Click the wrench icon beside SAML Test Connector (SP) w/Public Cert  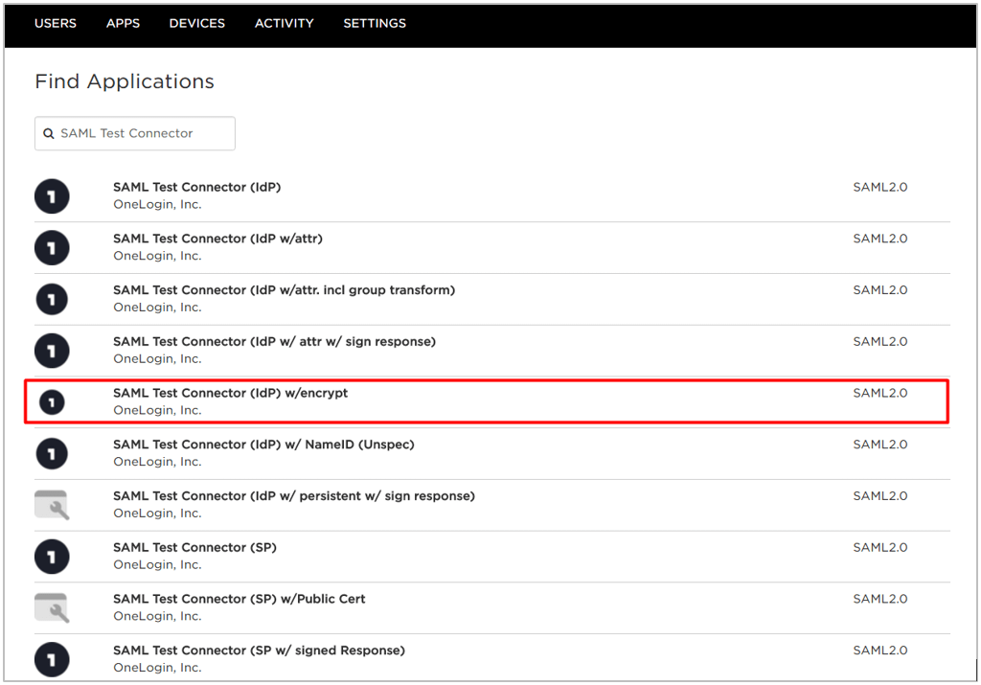coord(52,607)
